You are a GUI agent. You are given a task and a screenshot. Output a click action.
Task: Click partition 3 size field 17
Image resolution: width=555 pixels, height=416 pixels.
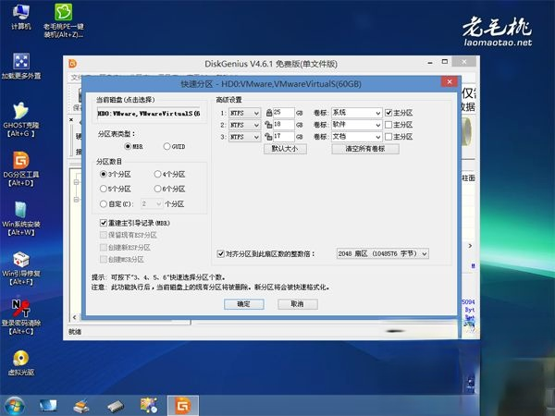pyautogui.click(x=284, y=136)
